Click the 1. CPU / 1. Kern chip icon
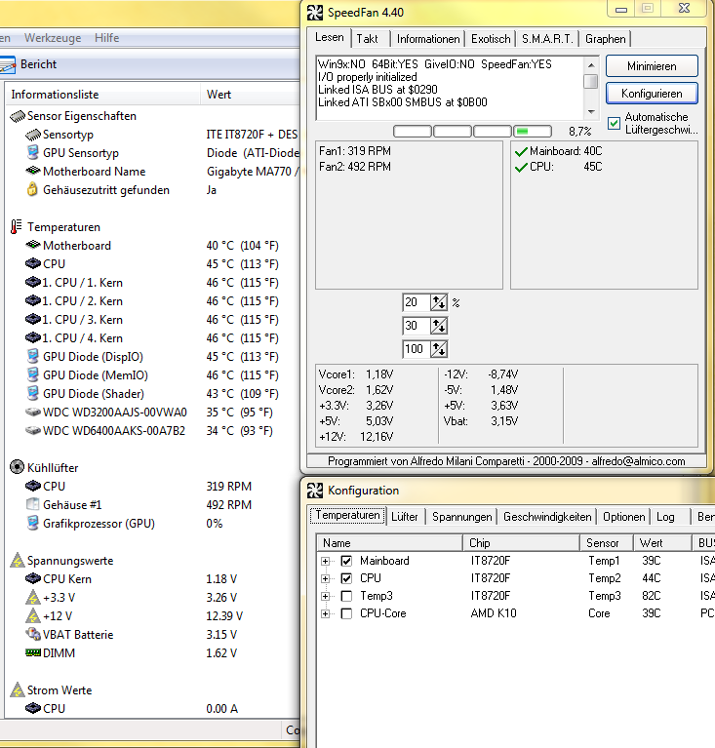 pos(33,283)
